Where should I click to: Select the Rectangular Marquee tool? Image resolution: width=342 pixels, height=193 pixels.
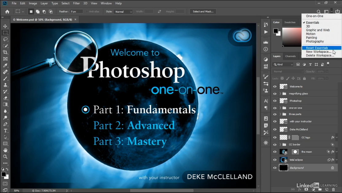(5, 33)
